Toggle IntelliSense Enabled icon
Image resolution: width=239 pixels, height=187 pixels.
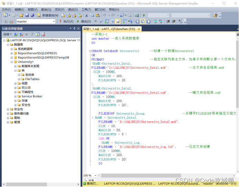(118, 21)
